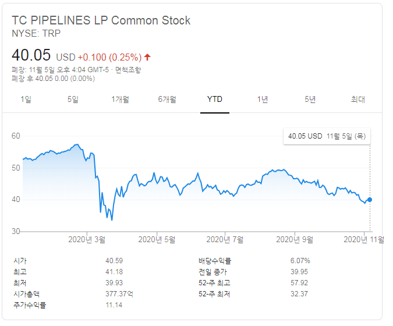This screenshot has height=326, width=393.
Task: Click the 폐장 후 40.05 after-hours line
Action: tap(53, 79)
